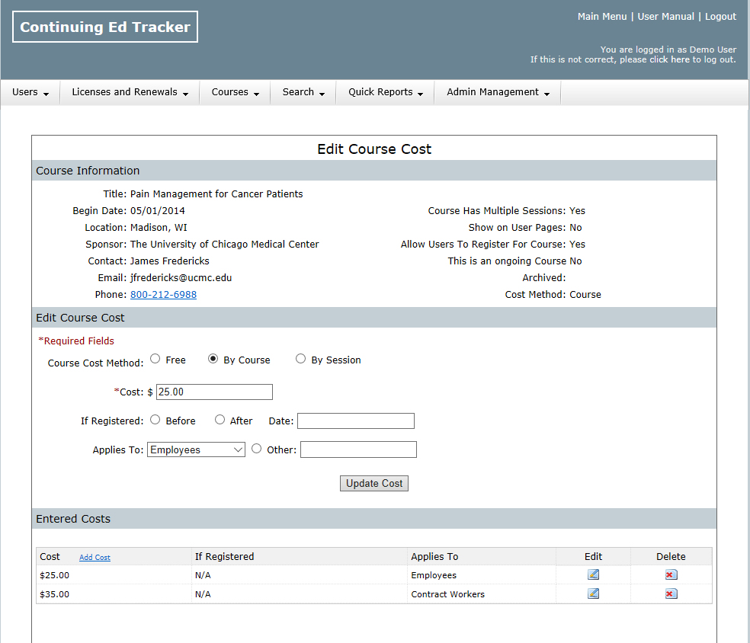
Task: Select the Free cost method radio
Action: [x=155, y=359]
